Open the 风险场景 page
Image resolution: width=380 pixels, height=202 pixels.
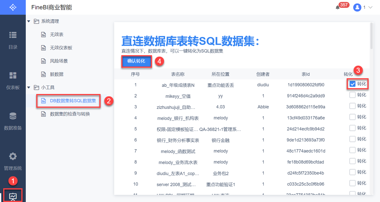[x=59, y=61]
